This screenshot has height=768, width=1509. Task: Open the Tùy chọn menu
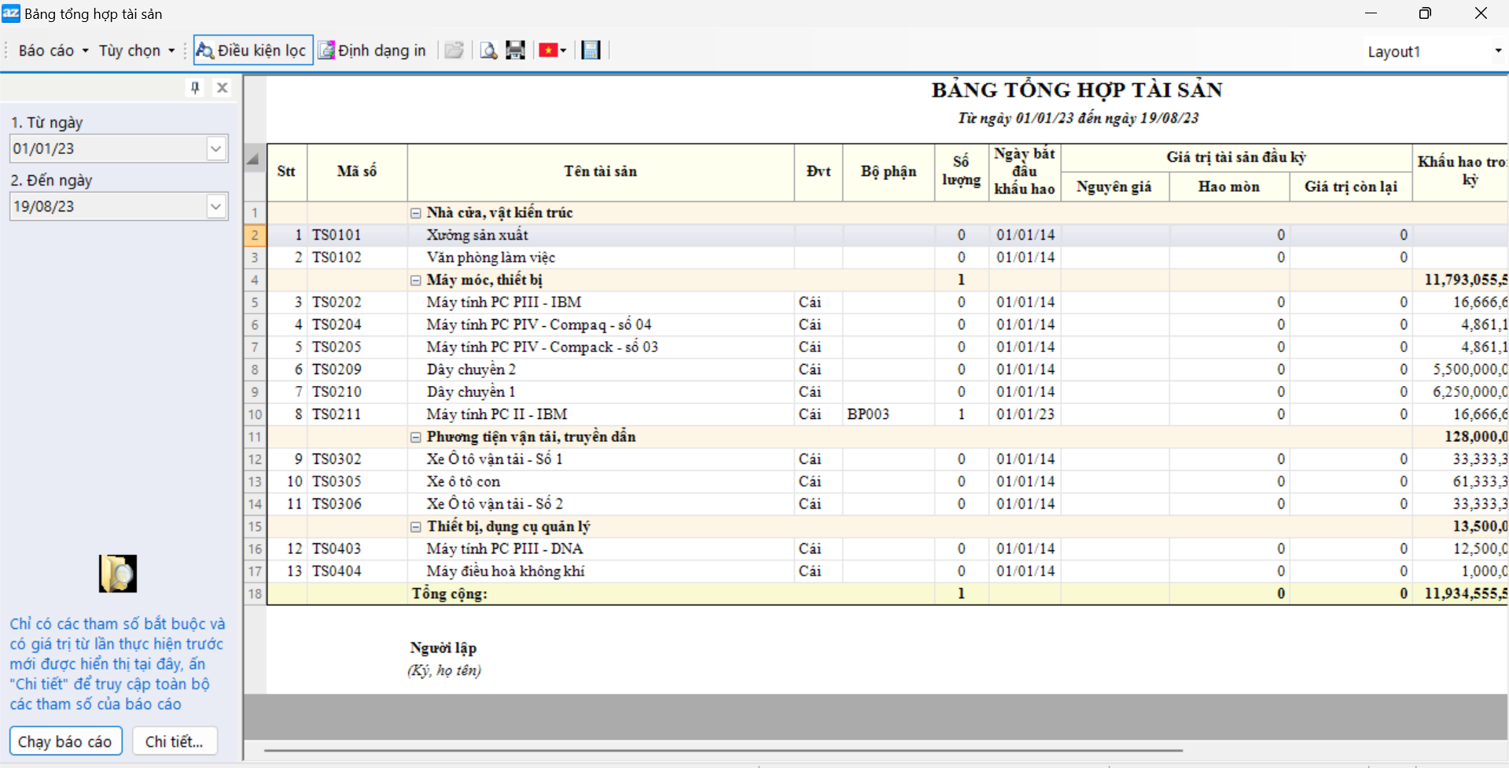136,50
